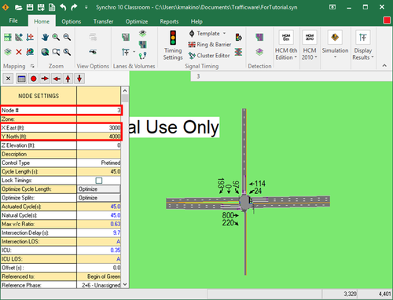Select the red right arrow approach button

click(45, 79)
